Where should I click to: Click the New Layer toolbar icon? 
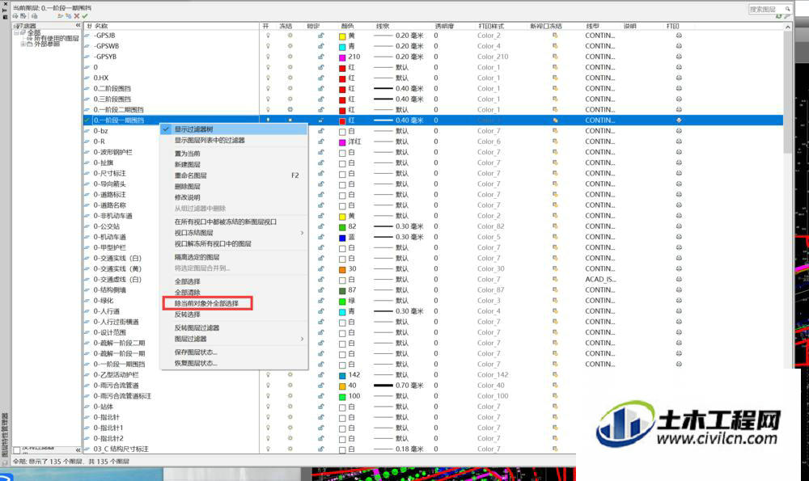pyautogui.click(x=60, y=16)
